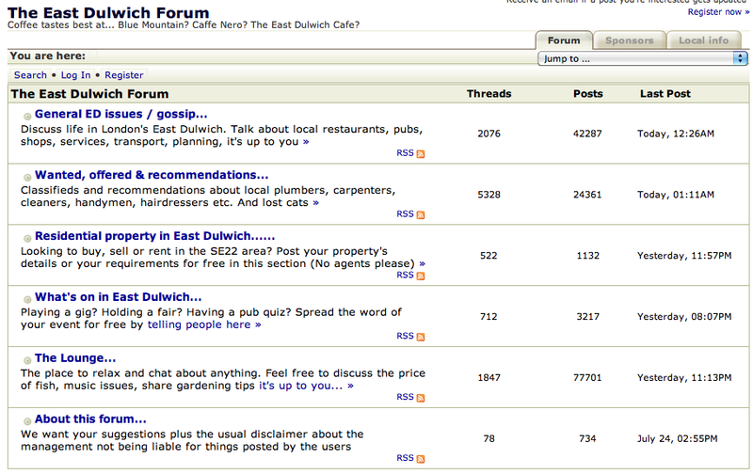Viewport: 753px width, 474px height.
Task: Click status bullet icon beside General ED issues
Action: tap(27, 116)
